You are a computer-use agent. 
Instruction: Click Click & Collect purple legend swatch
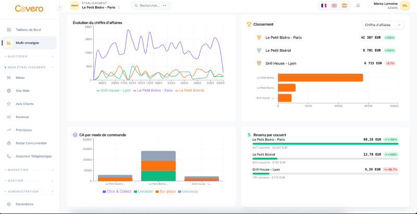[x=104, y=192]
